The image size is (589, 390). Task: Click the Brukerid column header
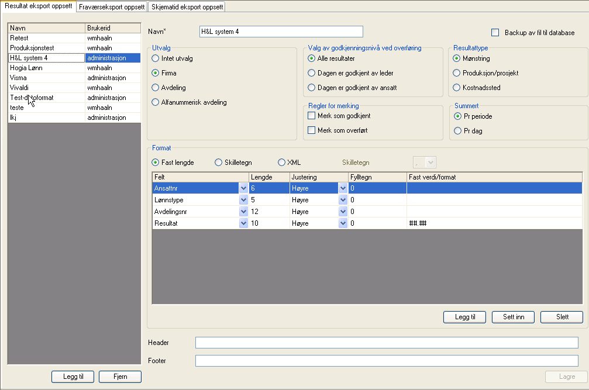tap(113, 28)
